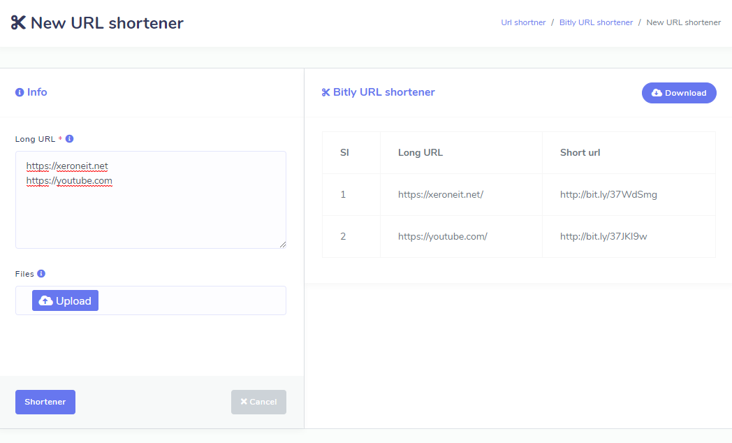Image resolution: width=732 pixels, height=443 pixels.
Task: Open the Url shortner breadcrumb link
Action: pos(523,22)
